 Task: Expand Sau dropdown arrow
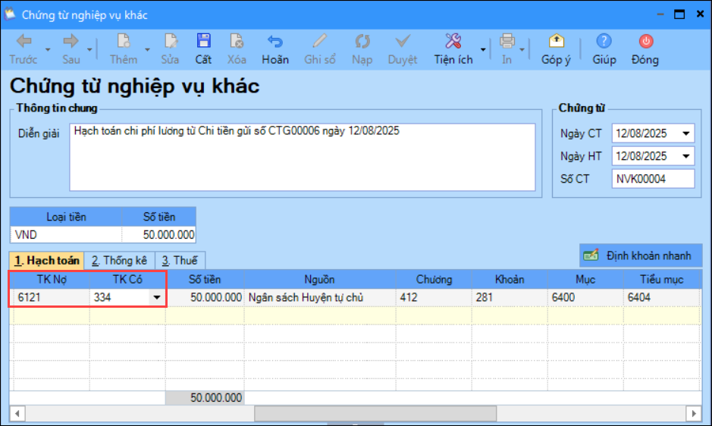(x=89, y=49)
